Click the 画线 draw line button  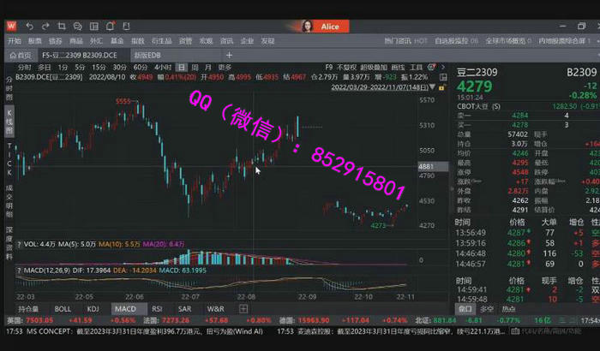click(397, 67)
